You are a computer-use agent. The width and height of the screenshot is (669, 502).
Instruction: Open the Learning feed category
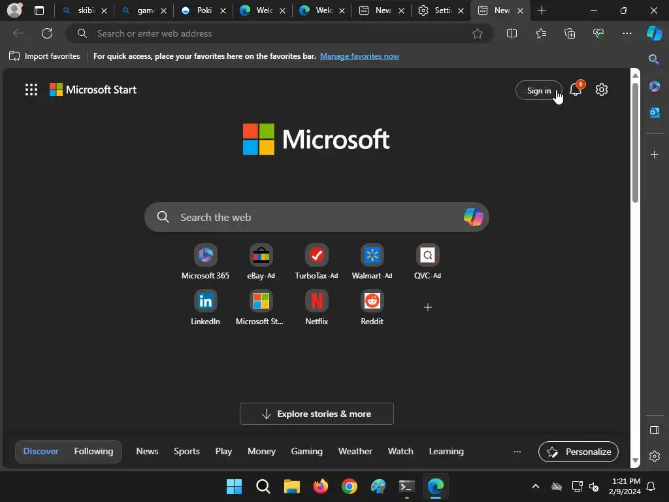(446, 451)
